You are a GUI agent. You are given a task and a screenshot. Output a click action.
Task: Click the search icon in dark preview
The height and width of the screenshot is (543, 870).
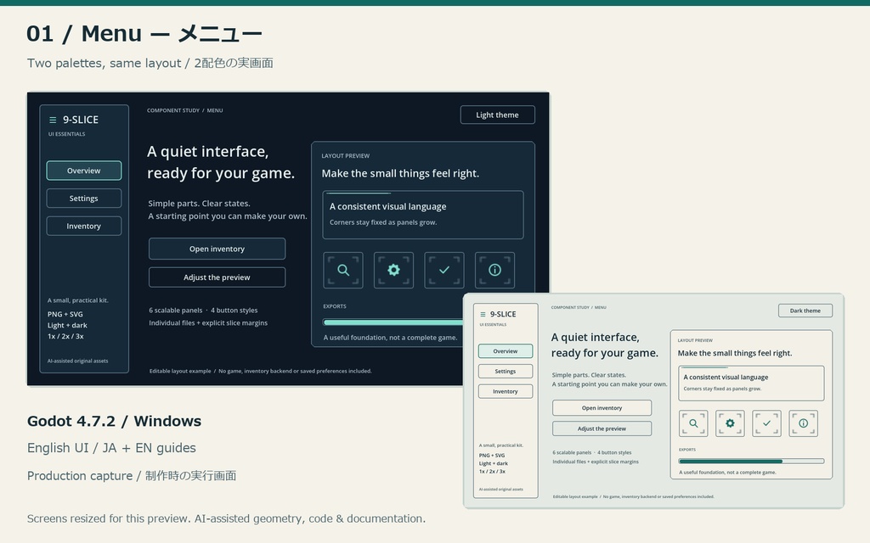click(343, 271)
